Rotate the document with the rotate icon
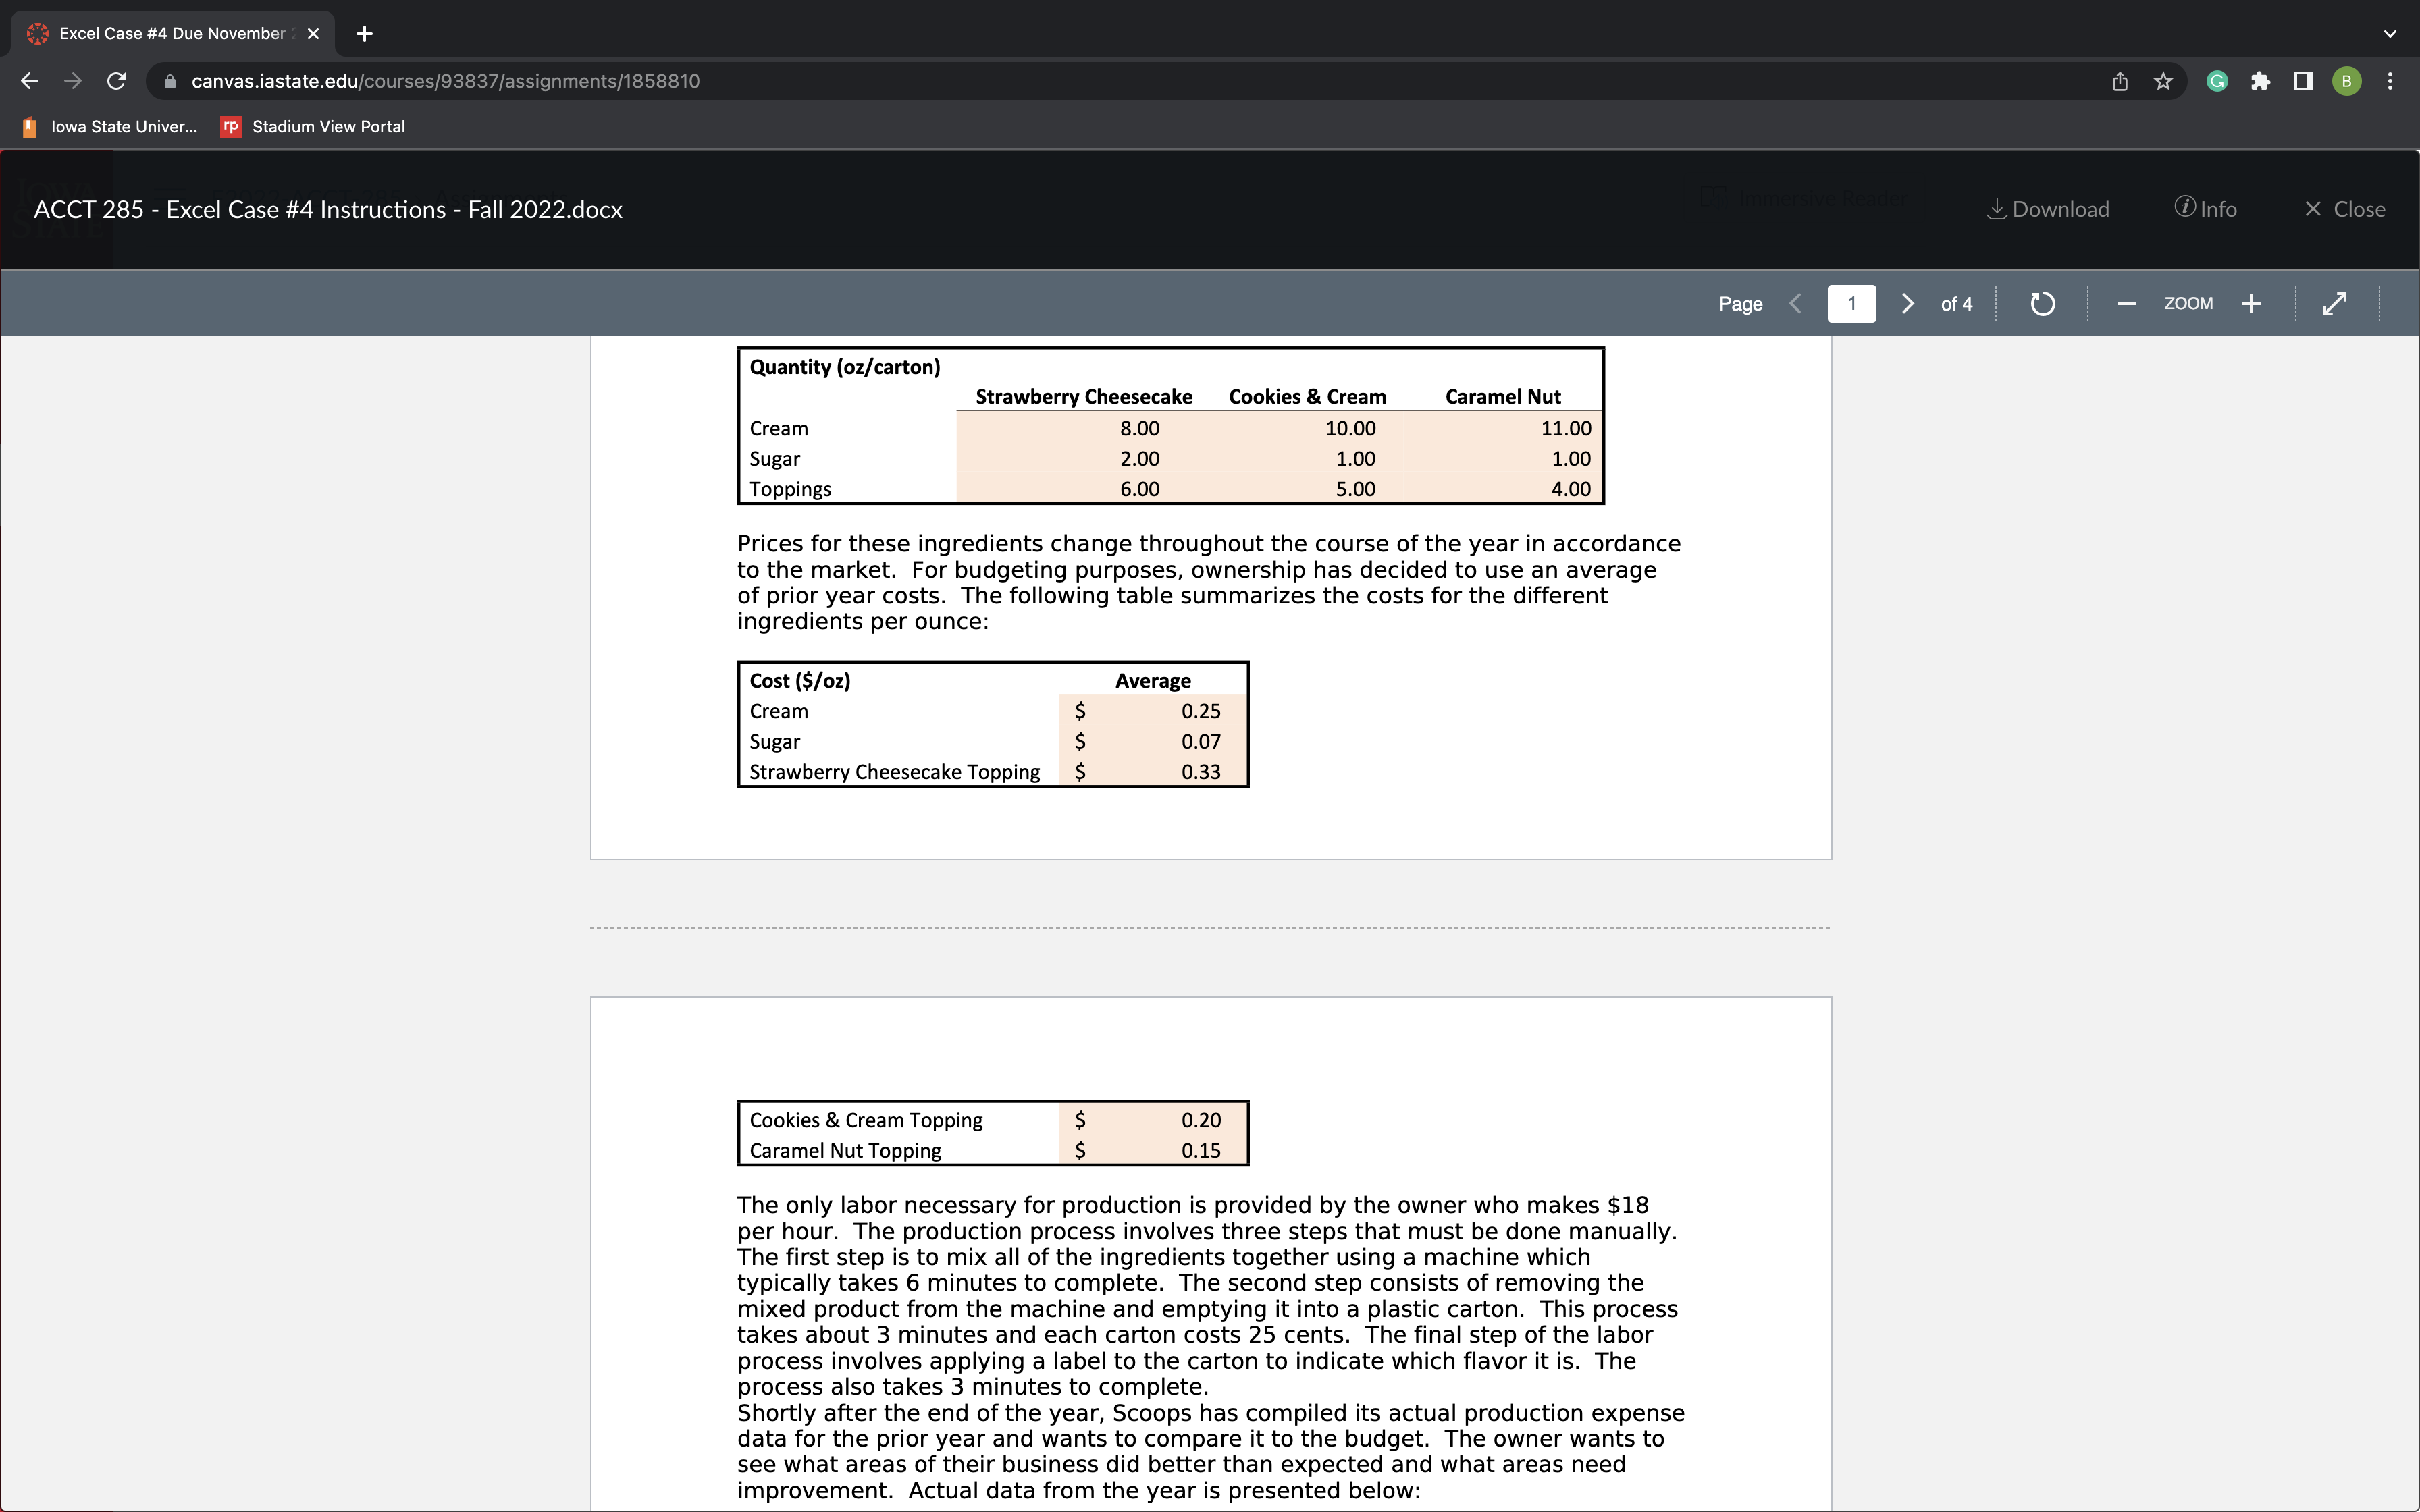The image size is (2420, 1512). 2042,303
